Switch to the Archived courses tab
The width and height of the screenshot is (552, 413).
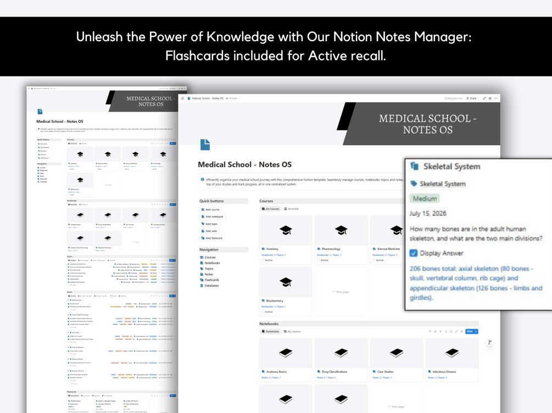coord(291,209)
